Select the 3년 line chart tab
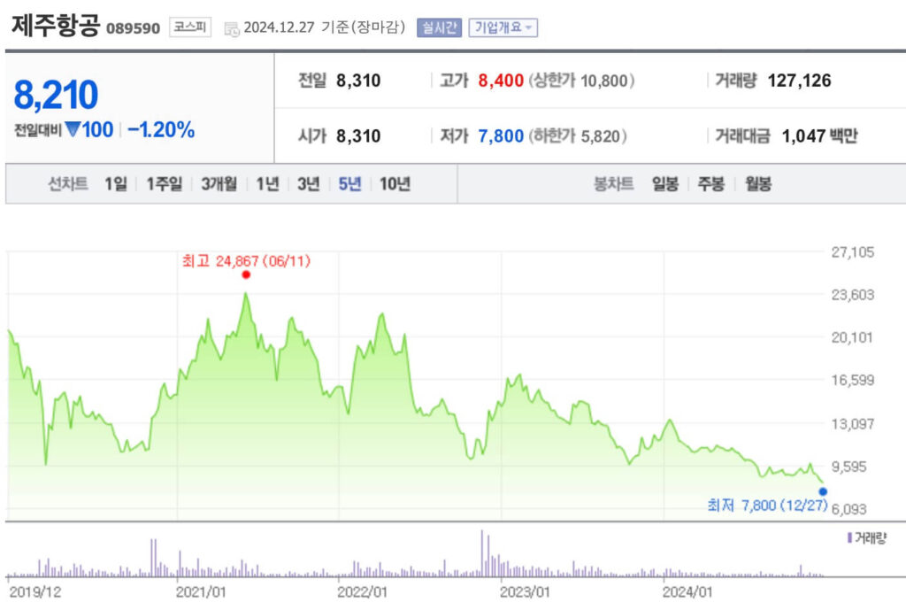The height and width of the screenshot is (610, 906). 309,184
